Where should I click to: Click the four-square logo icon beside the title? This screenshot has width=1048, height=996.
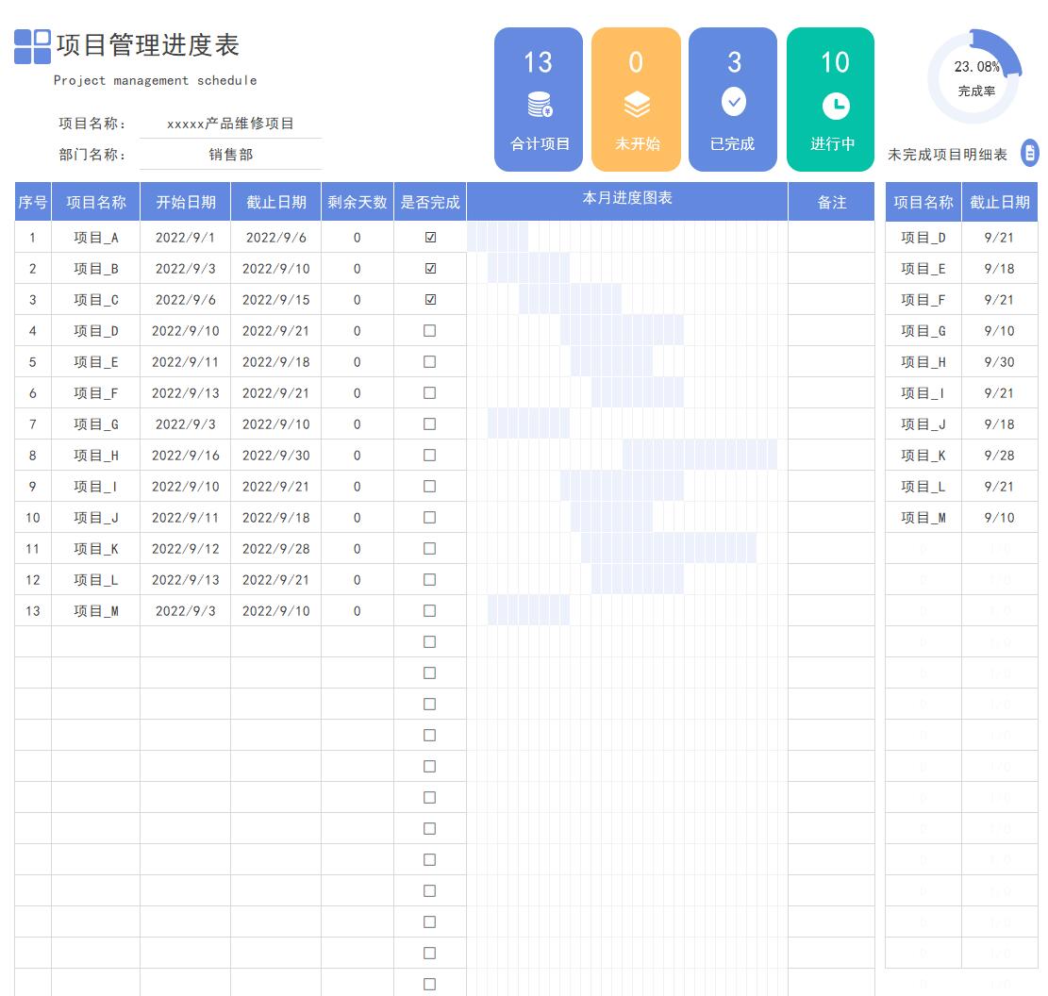(x=33, y=46)
